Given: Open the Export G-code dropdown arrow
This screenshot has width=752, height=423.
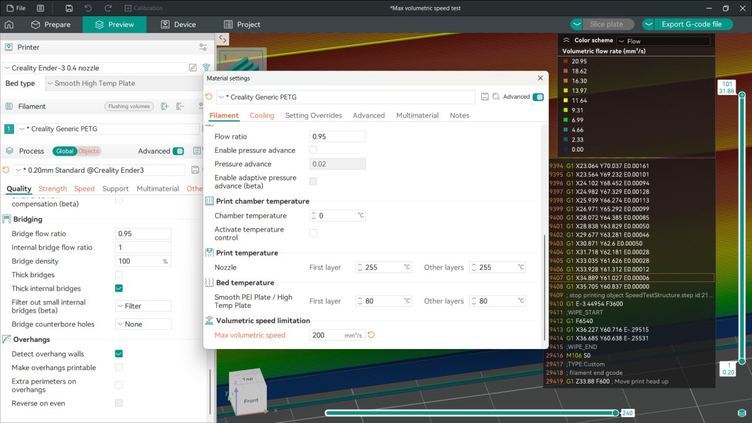Looking at the screenshot, I should 648,25.
